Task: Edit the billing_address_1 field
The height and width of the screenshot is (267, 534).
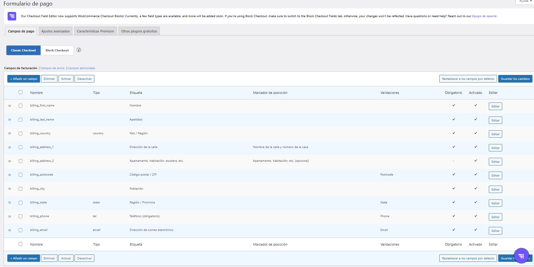Action: pos(495,148)
